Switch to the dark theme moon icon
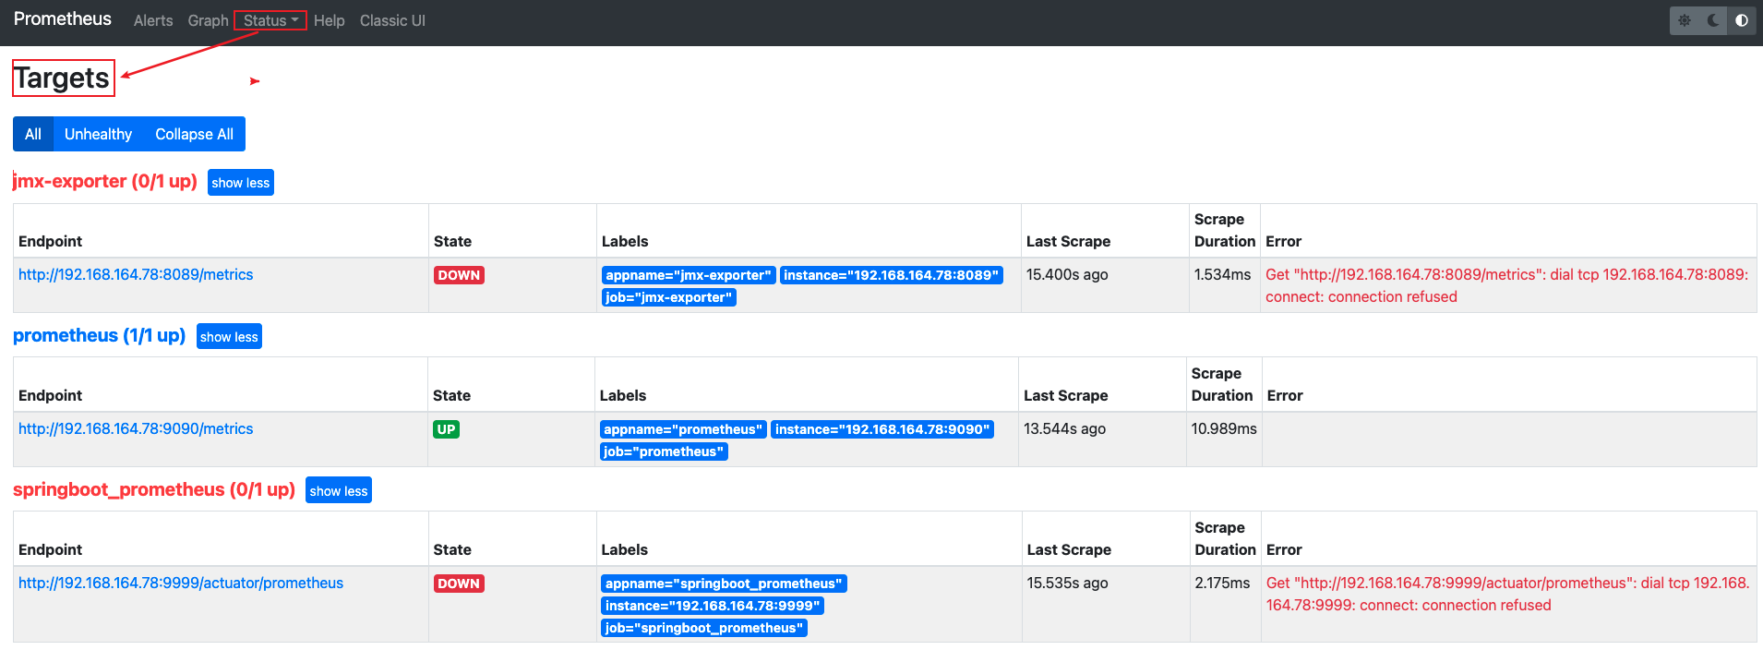The height and width of the screenshot is (650, 1763). point(1713,20)
